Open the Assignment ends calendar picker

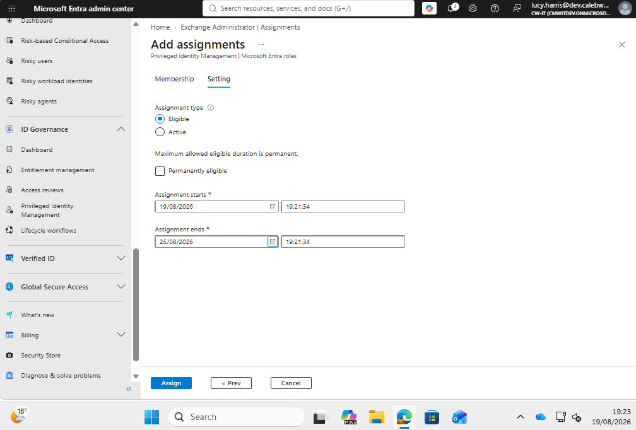point(273,241)
